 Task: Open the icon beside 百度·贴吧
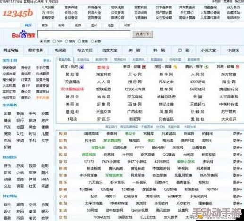[x=82, y=67]
